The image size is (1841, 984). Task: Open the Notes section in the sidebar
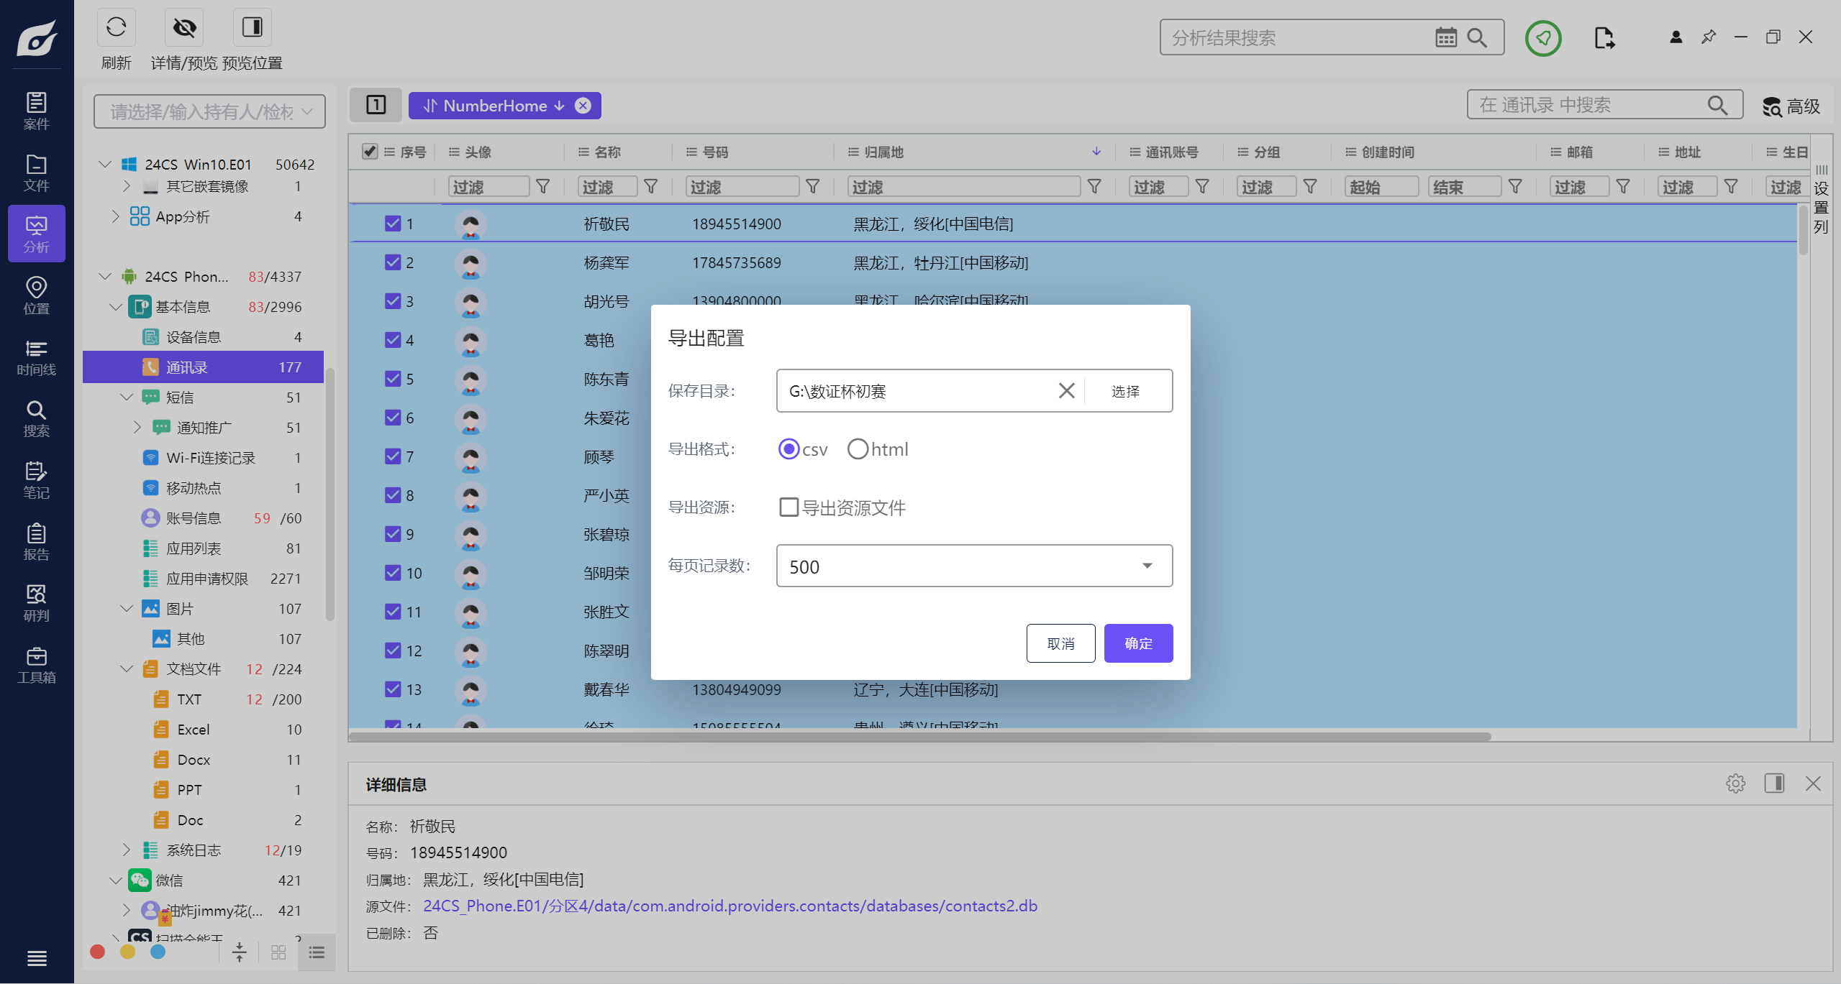coord(36,480)
